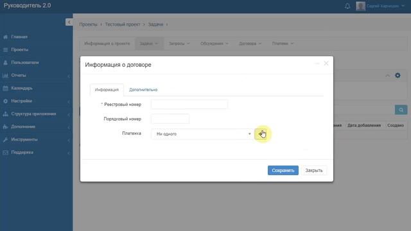Sort by Дата добавления column header
Viewport: 411px width, 231px height.
pyautogui.click(x=364, y=126)
